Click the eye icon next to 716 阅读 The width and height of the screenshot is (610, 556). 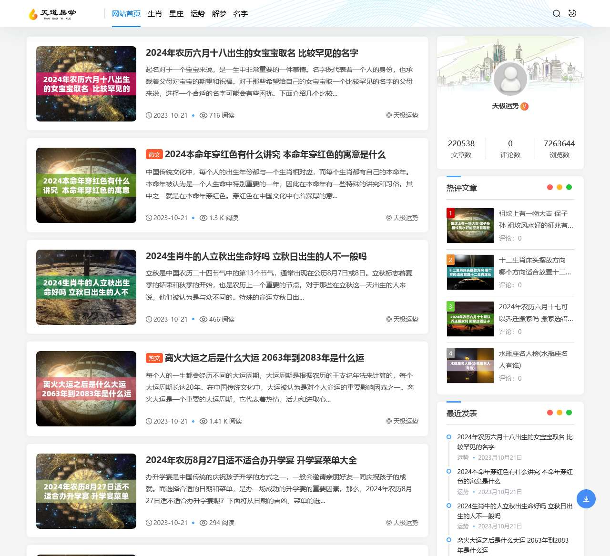(203, 115)
